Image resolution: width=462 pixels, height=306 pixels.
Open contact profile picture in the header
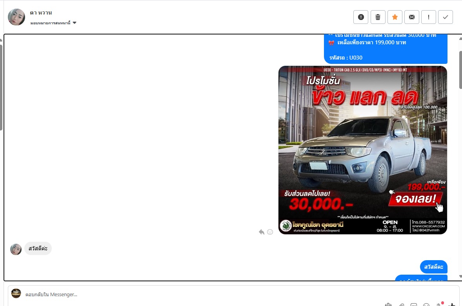pos(16,17)
